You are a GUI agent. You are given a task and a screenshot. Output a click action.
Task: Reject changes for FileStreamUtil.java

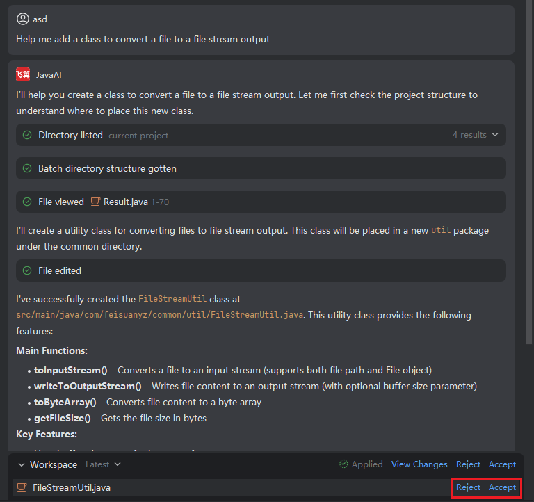click(x=468, y=487)
